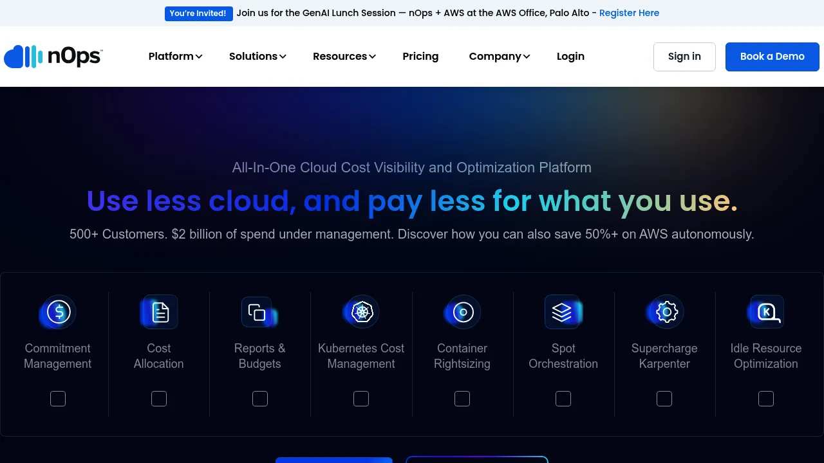Click the Supercharge Karpenter gear icon
824x463 pixels.
(x=665, y=312)
